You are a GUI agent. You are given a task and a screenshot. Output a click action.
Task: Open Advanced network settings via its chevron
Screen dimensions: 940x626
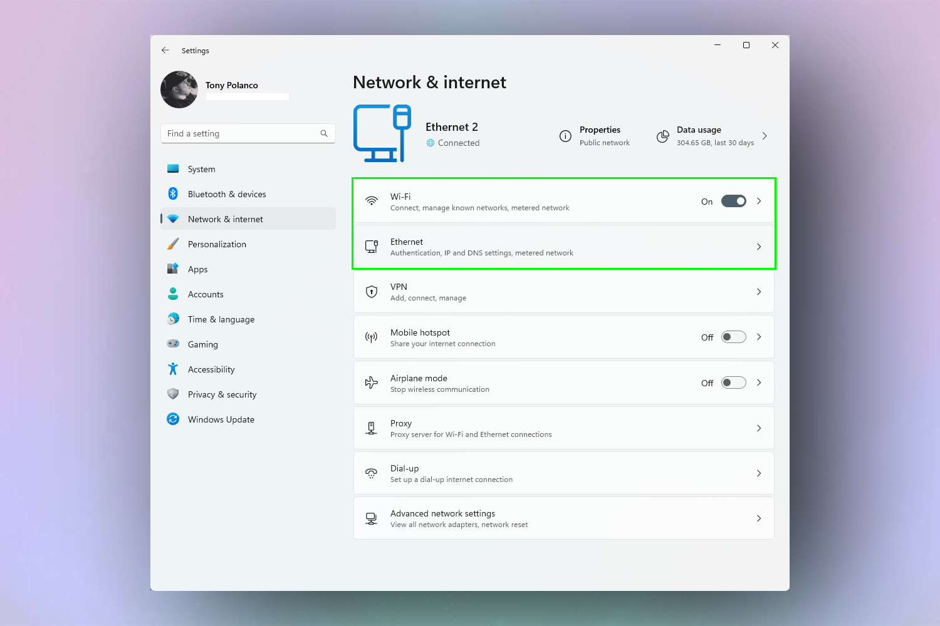(759, 518)
